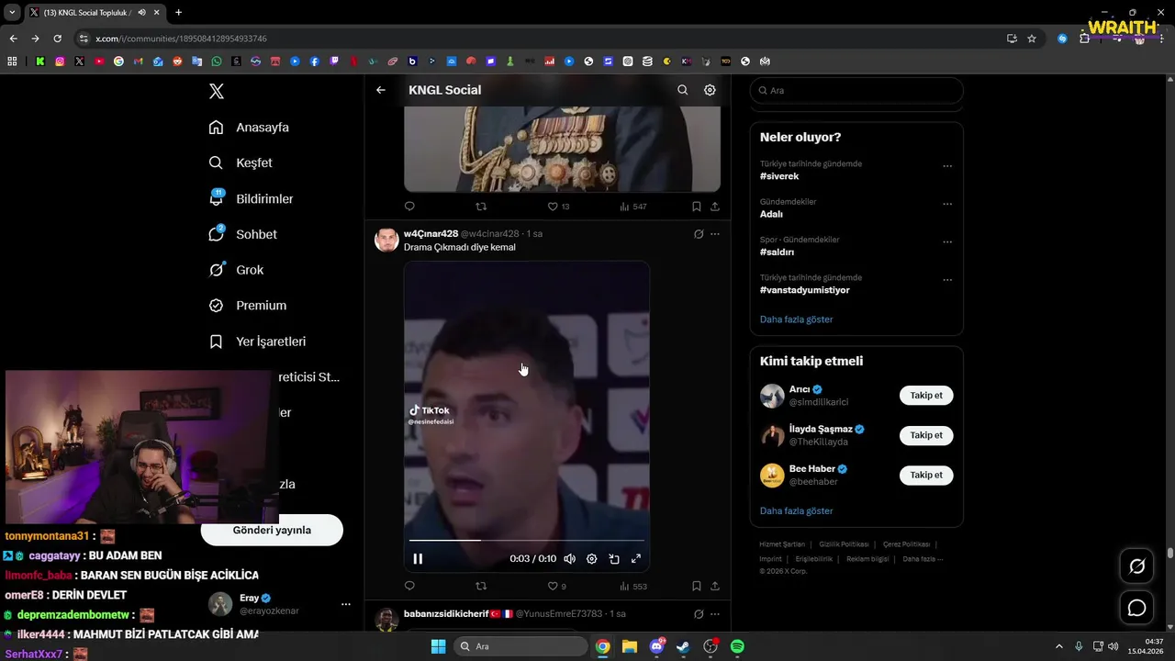Open Grok from the sidebar
This screenshot has height=661, width=1175.
[236, 270]
